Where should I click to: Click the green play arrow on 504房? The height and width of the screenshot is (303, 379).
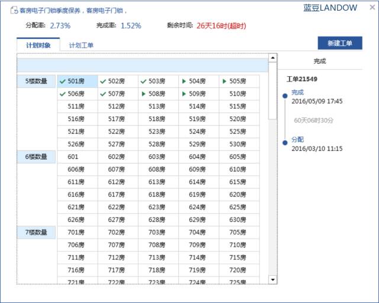(x=184, y=82)
